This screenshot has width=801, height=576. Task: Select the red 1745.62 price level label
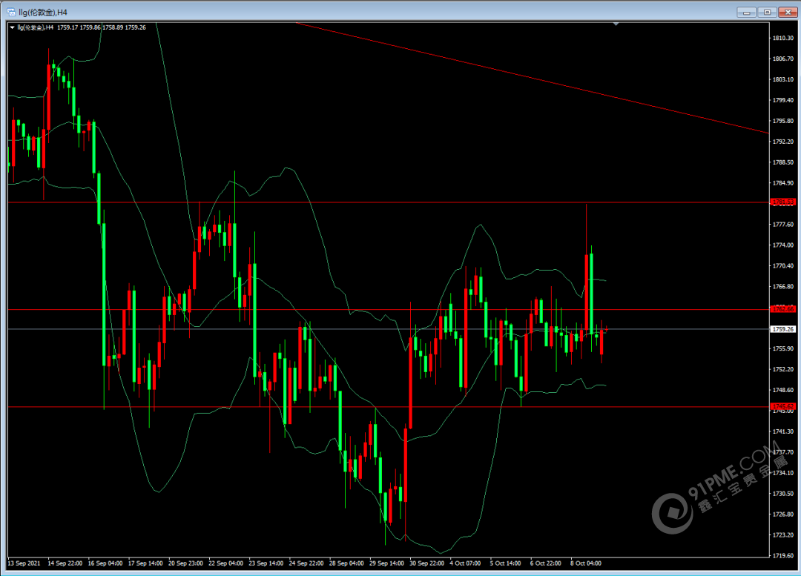point(783,406)
